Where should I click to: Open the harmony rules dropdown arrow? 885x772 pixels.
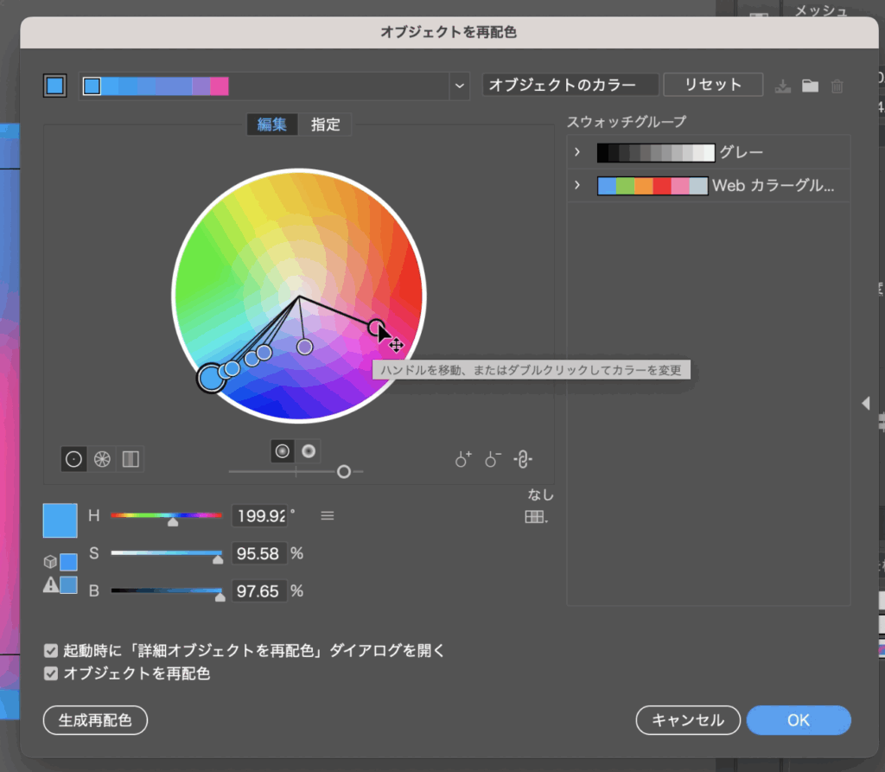point(458,86)
